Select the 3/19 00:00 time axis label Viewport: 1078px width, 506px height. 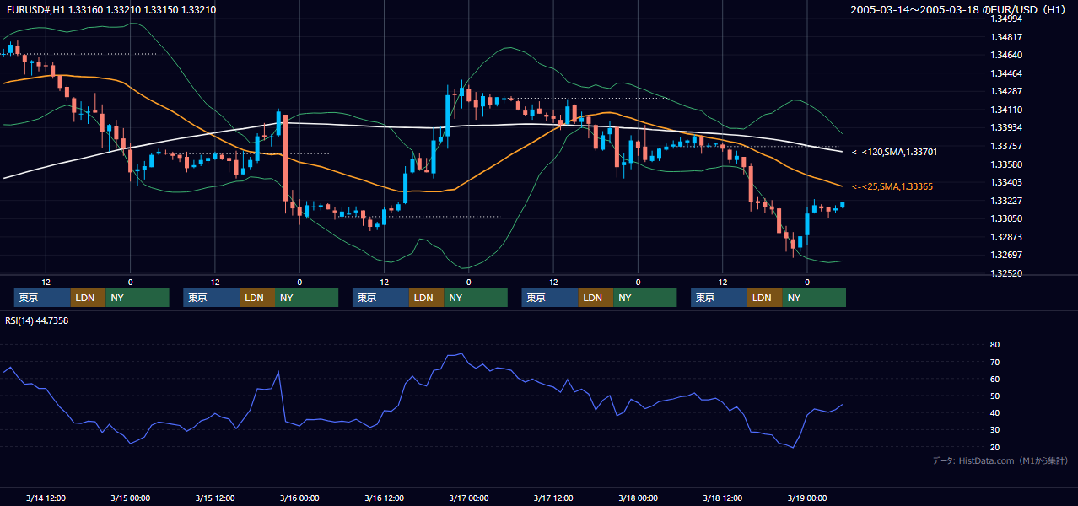(x=806, y=498)
